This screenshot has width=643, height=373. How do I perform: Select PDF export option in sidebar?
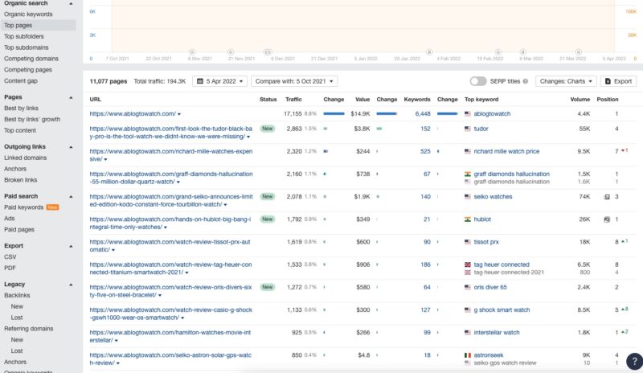click(x=10, y=268)
